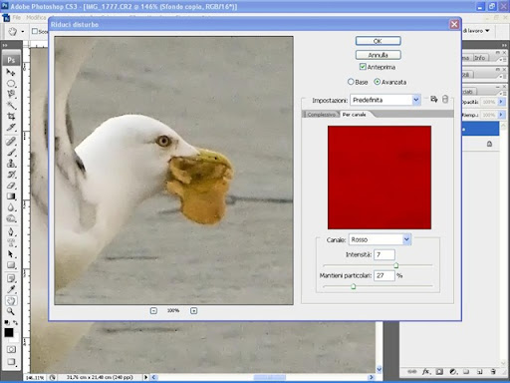Select the Pen tool

tap(11, 231)
